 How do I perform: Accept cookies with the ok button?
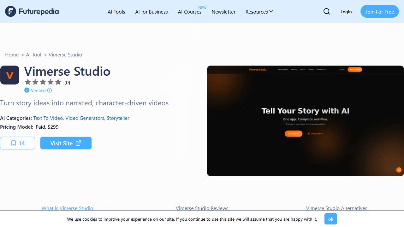point(330,219)
